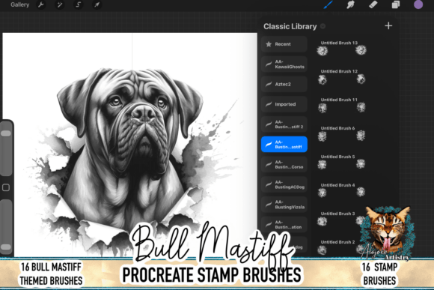Choose Untitled Brush 13

point(342,48)
